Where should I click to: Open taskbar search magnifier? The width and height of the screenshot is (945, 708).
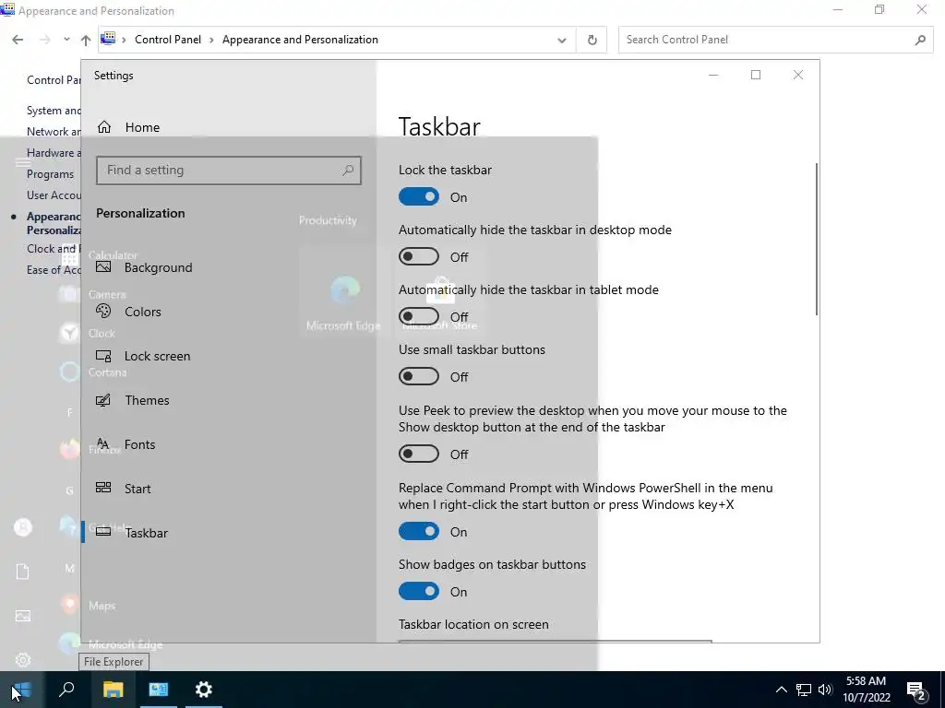point(66,690)
